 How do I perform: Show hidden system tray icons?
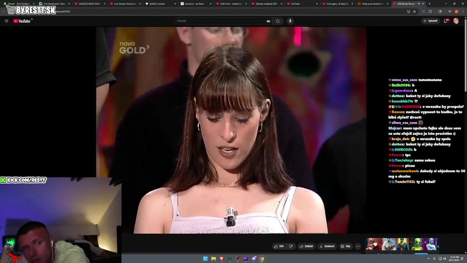429,259
